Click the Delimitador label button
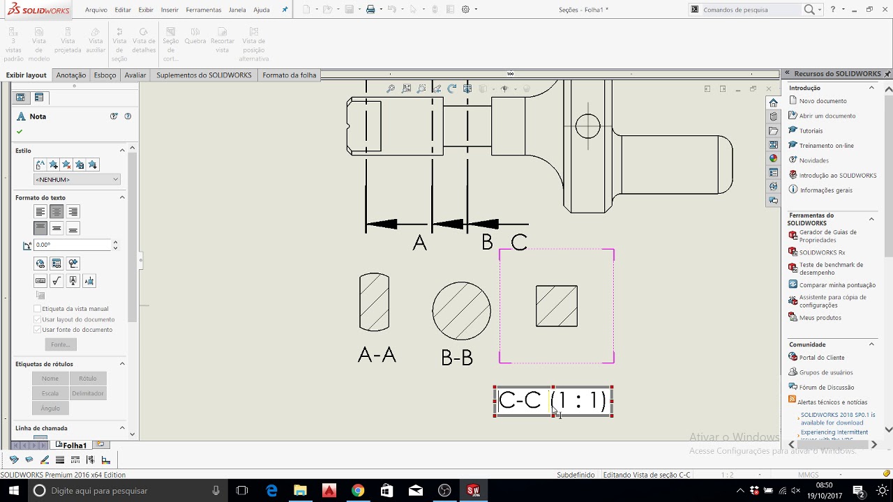Viewport: 893px width, 502px height. coord(88,393)
